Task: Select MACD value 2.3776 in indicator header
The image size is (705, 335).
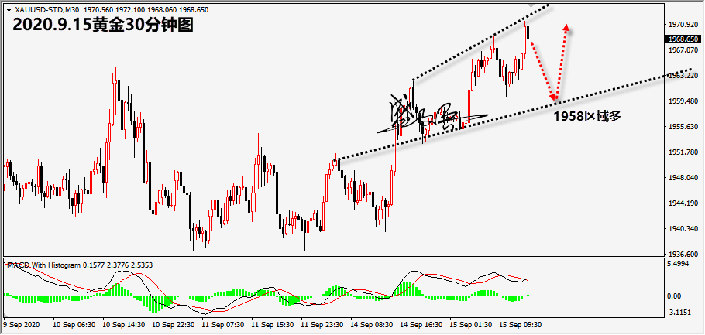Action: coord(117,265)
